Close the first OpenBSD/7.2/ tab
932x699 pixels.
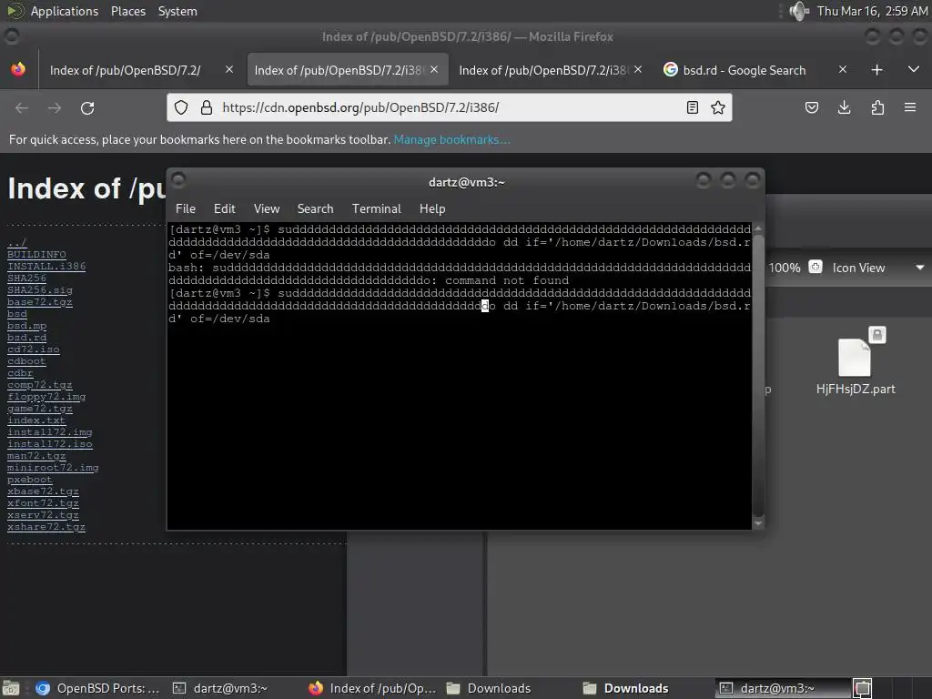(228, 69)
